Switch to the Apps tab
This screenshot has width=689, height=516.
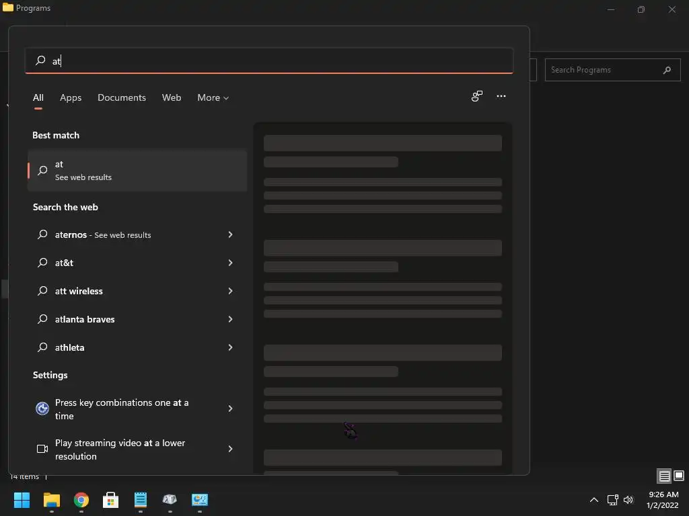[x=71, y=97]
